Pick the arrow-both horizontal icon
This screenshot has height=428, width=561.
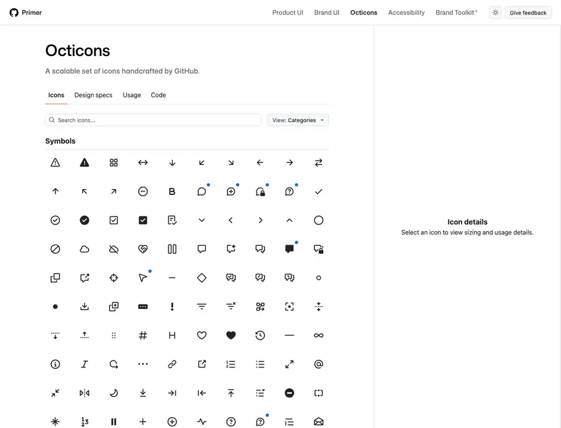click(143, 162)
